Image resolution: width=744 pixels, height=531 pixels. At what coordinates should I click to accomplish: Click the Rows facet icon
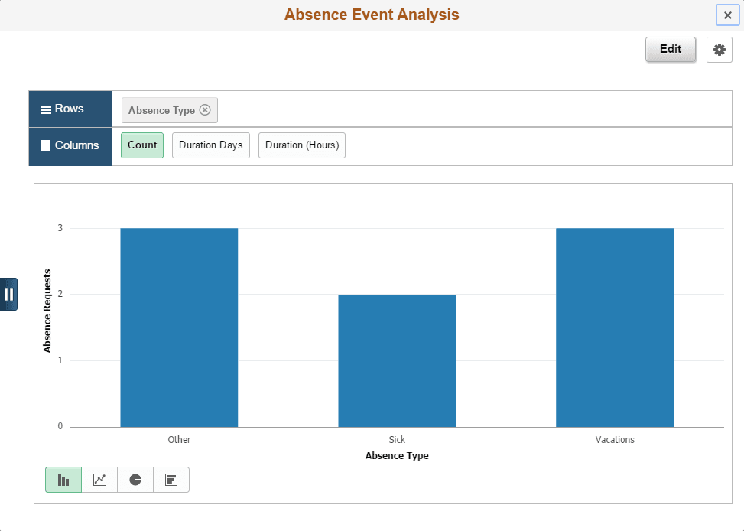(x=47, y=109)
